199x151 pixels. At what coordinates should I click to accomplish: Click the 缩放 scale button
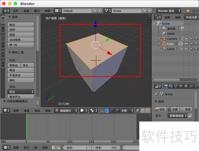point(21,35)
